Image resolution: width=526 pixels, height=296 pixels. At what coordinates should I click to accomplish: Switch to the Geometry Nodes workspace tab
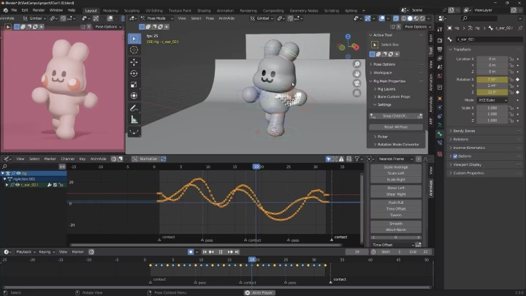pyautogui.click(x=304, y=10)
